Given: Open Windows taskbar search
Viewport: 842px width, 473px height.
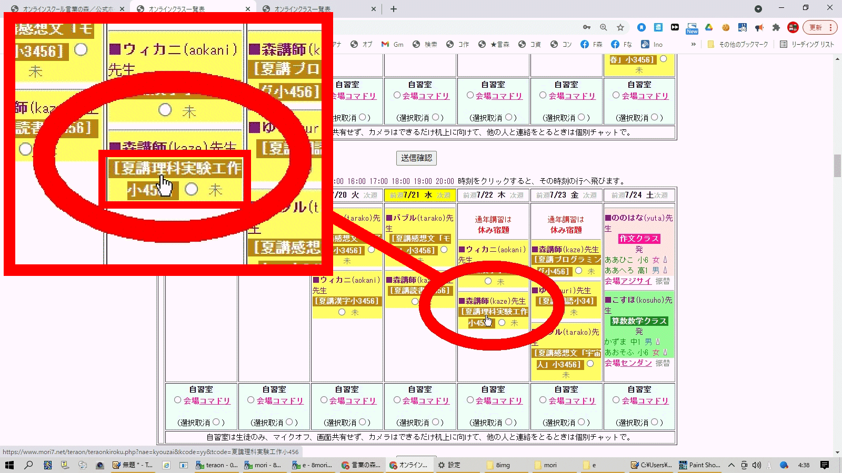Looking at the screenshot, I should [x=28, y=465].
